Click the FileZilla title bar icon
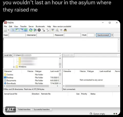Viewport: 123px width, 117px height. coord(5,22)
